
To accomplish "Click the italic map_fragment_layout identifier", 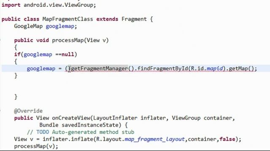I will tap(154, 139).
